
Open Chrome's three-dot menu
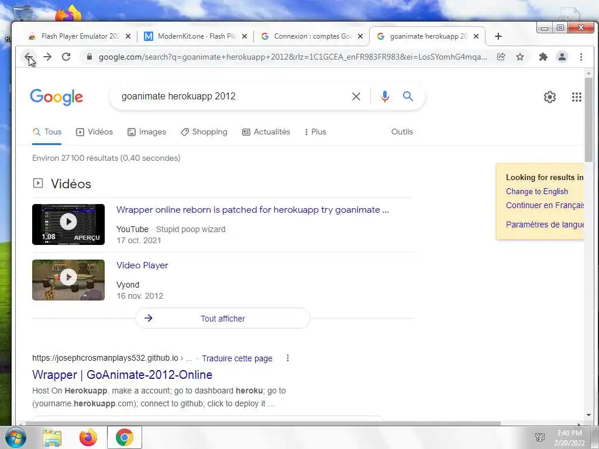581,57
